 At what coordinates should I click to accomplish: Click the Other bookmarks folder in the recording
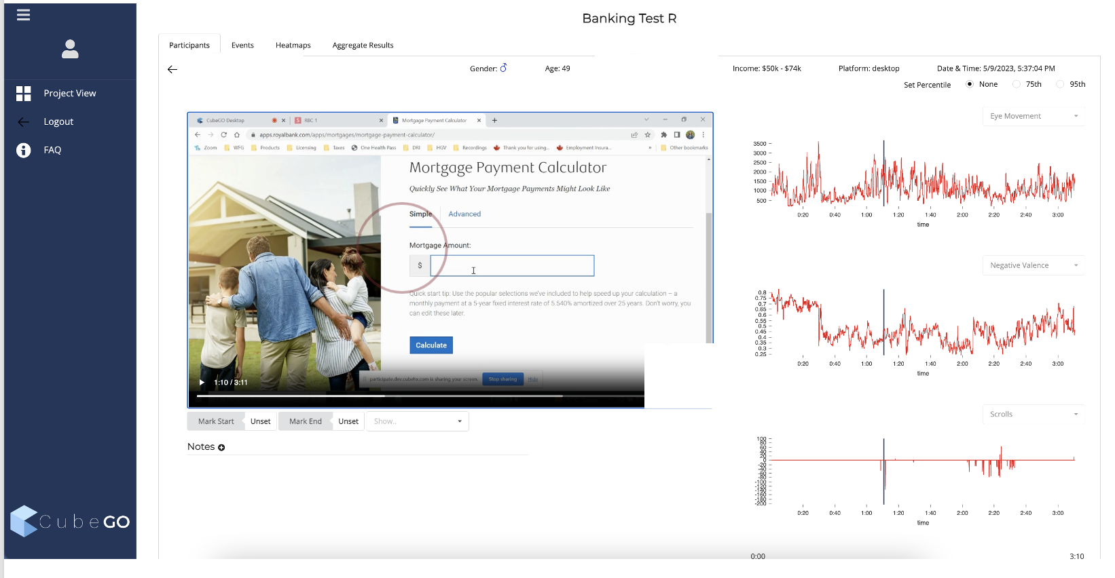pyautogui.click(x=684, y=148)
